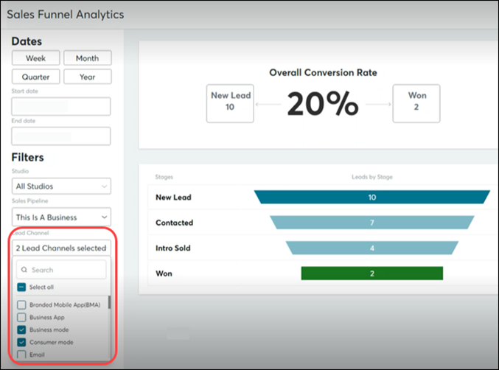Uncheck the Consumer mode checkbox
The height and width of the screenshot is (370, 499).
(x=21, y=342)
